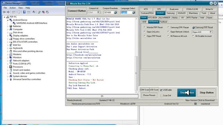Click the Connect Button
223x125 pixels.
(x=77, y=11)
